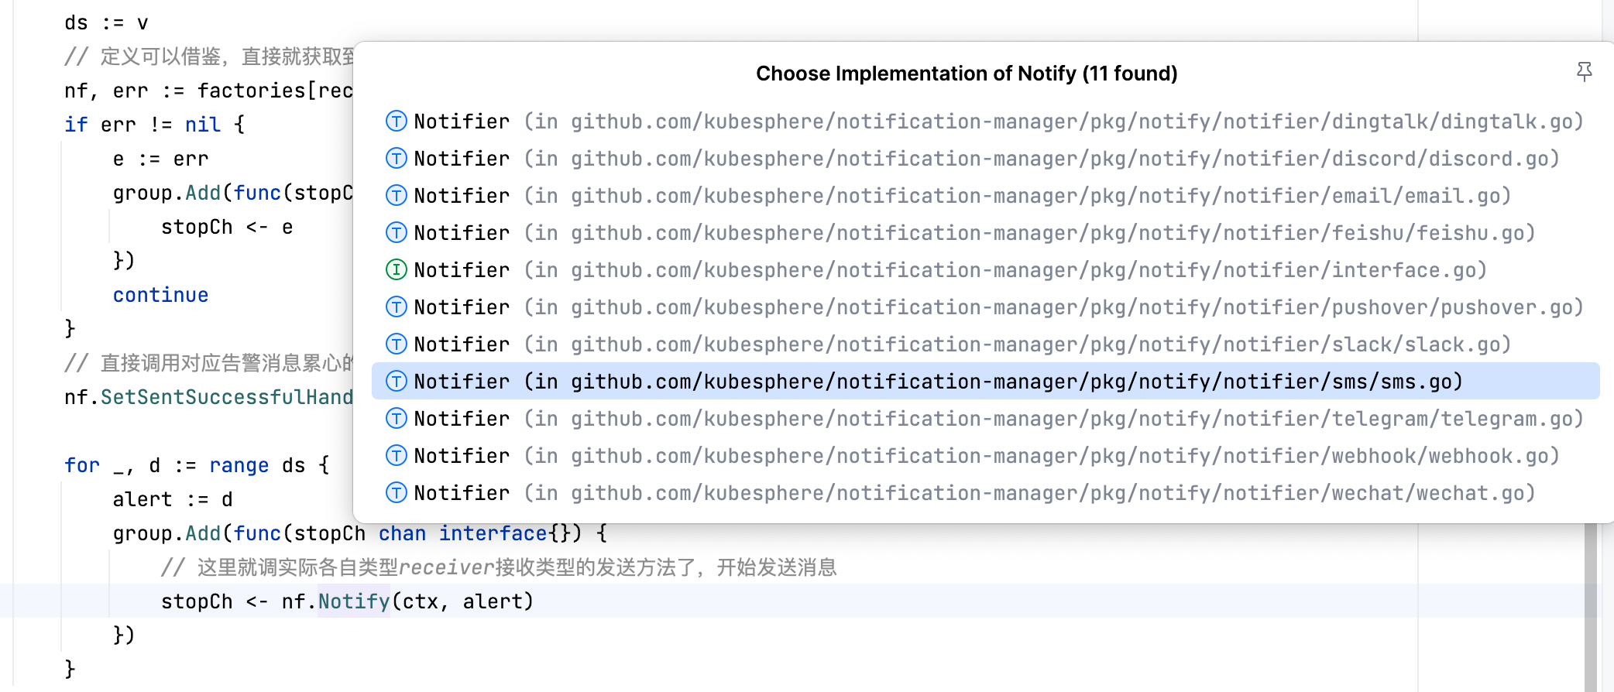
Task: Click the type icon beside dingtalk.go Notifier
Action: tap(397, 122)
